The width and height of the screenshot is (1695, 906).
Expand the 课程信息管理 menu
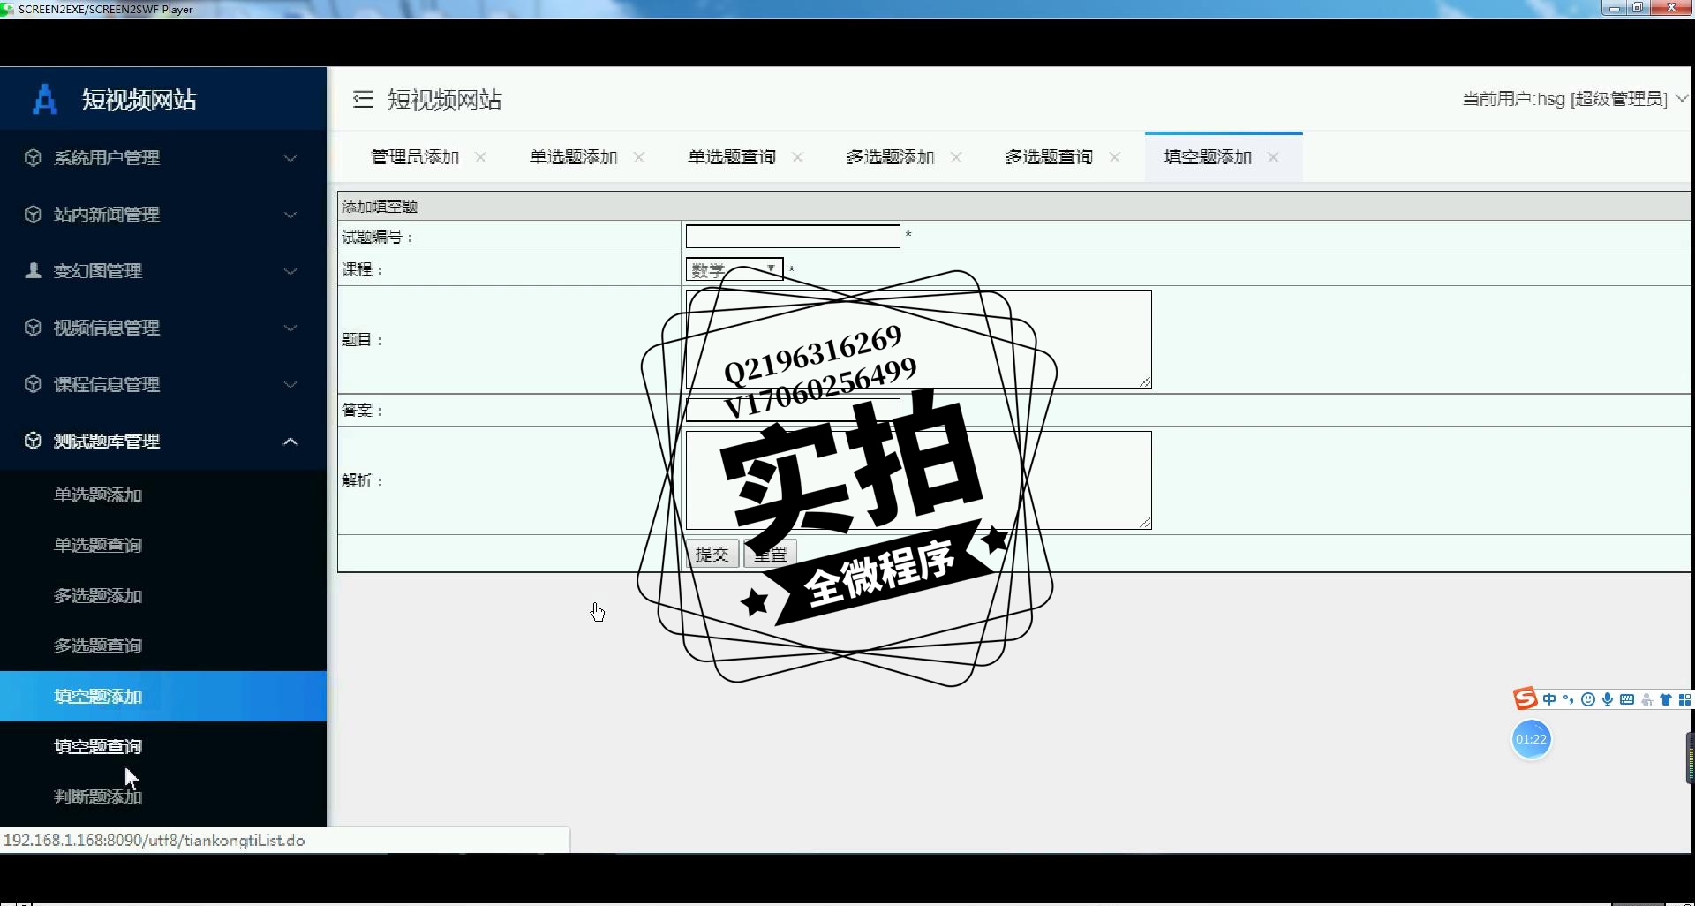click(163, 384)
